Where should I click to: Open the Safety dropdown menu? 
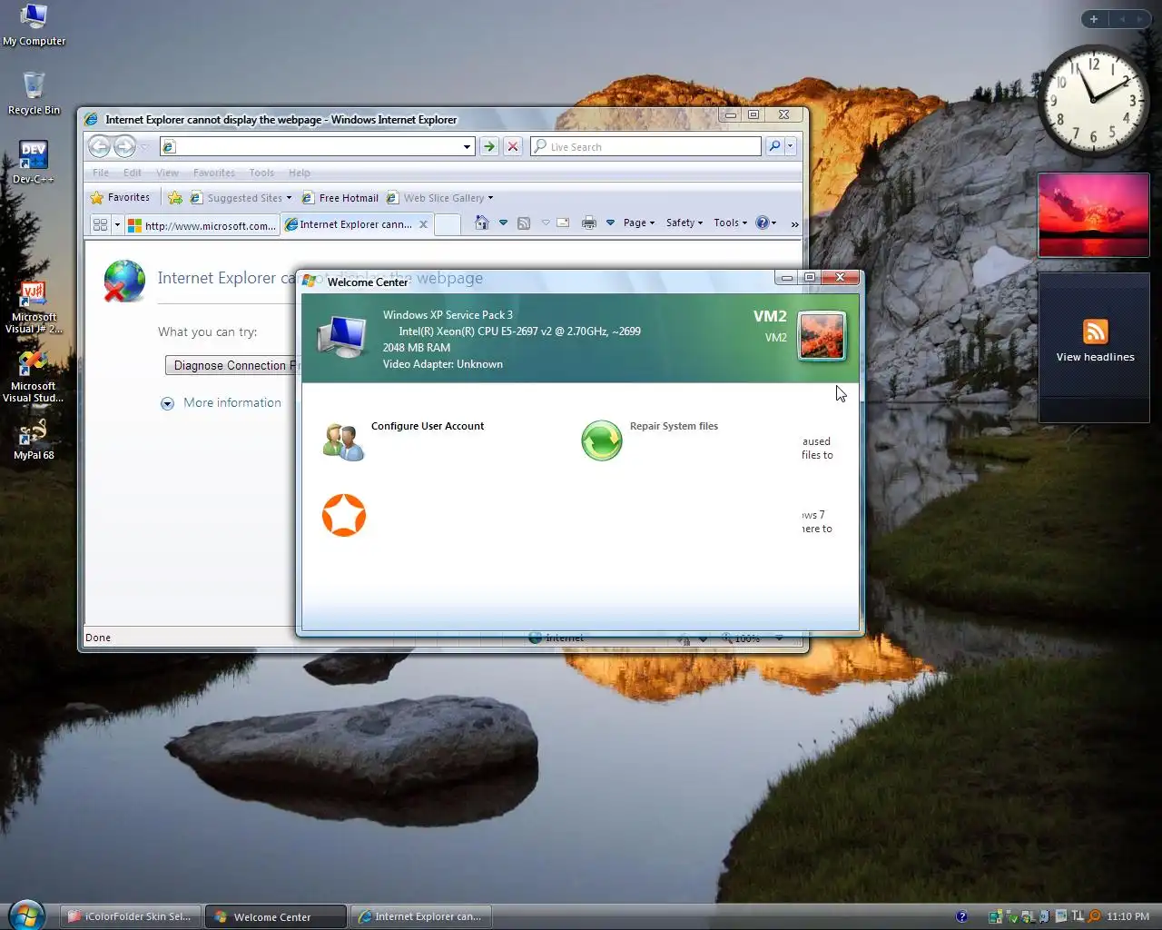tap(684, 223)
